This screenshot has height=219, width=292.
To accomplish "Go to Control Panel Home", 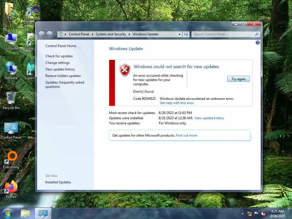I will (61, 46).
